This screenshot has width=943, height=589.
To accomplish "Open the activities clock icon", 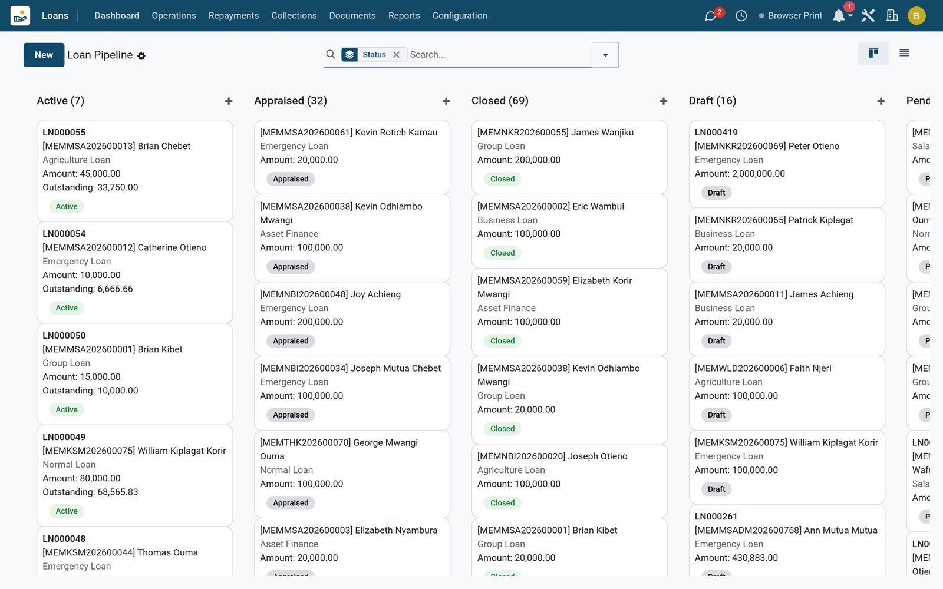I will (x=741, y=16).
